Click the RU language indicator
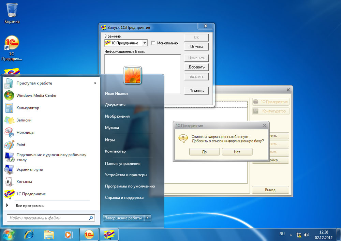The width and height of the screenshot is (341, 241). point(282,234)
